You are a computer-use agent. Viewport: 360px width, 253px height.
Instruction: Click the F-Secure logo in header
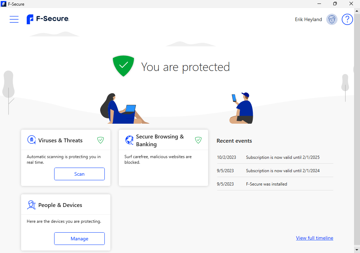point(48,19)
